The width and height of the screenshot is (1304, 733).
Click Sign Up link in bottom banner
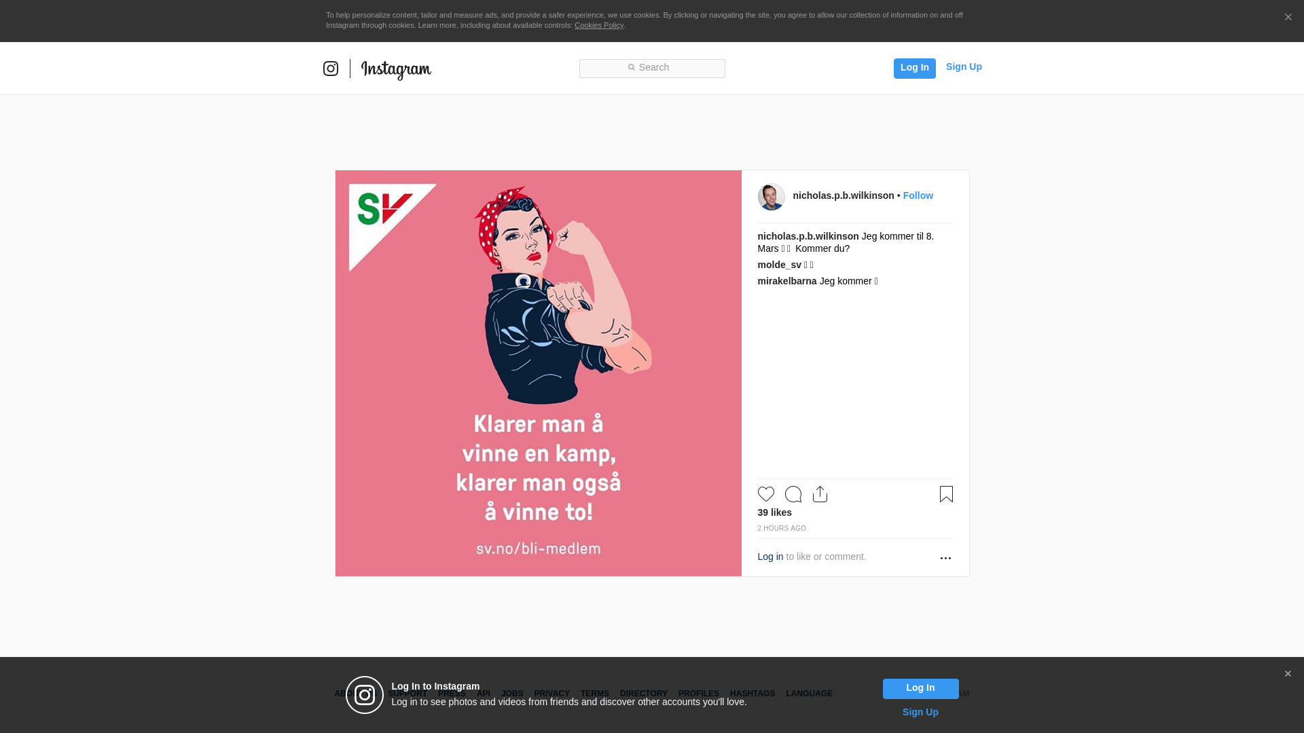tap(920, 712)
